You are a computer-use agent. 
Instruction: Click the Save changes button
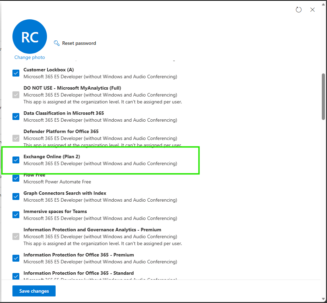click(x=34, y=291)
